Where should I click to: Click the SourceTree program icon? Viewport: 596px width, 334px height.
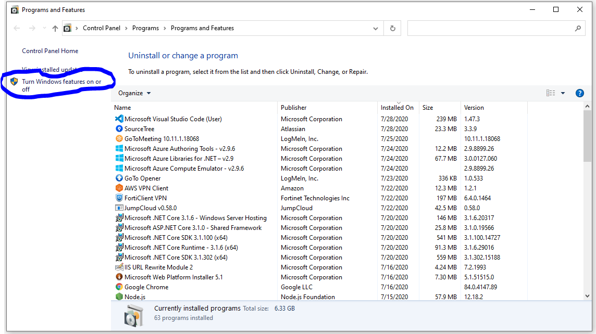(119, 129)
